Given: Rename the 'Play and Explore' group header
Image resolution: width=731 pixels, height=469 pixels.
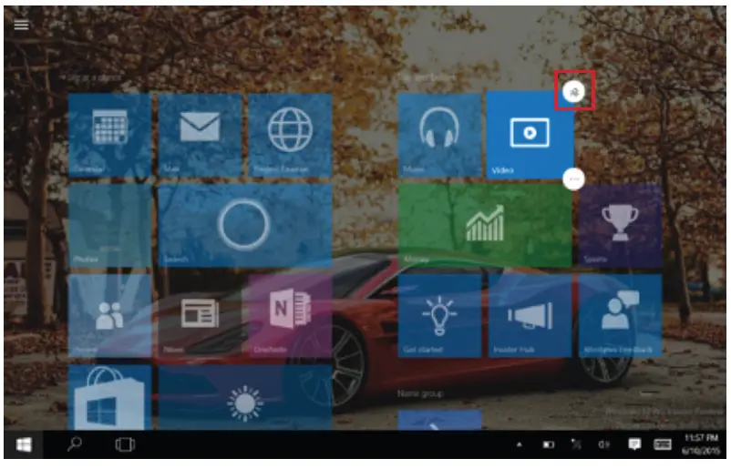Looking at the screenshot, I should (x=427, y=77).
